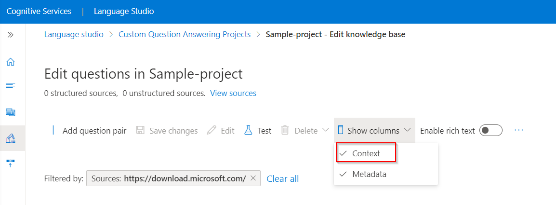Open Custom Question Answering Projects breadcrumb
This screenshot has height=205, width=556.
[185, 34]
